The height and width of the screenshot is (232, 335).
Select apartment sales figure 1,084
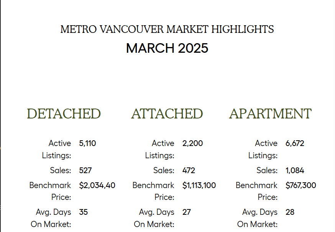(295, 170)
